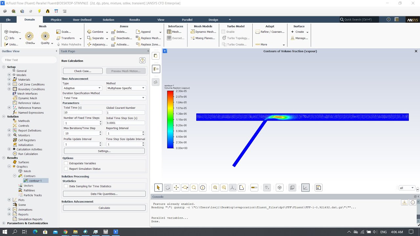
Task: Click the Calculate button
Action: tap(104, 208)
